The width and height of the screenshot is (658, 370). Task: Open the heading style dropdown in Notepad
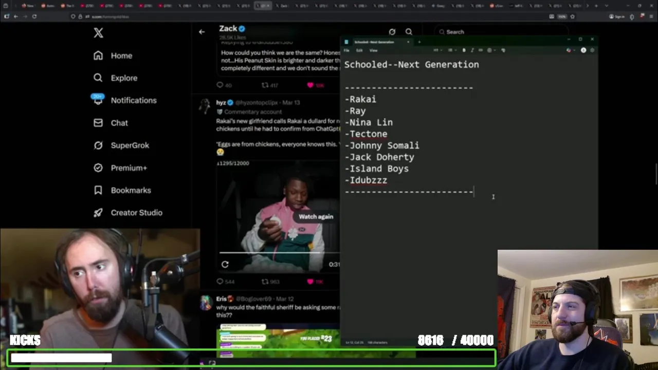(x=437, y=50)
